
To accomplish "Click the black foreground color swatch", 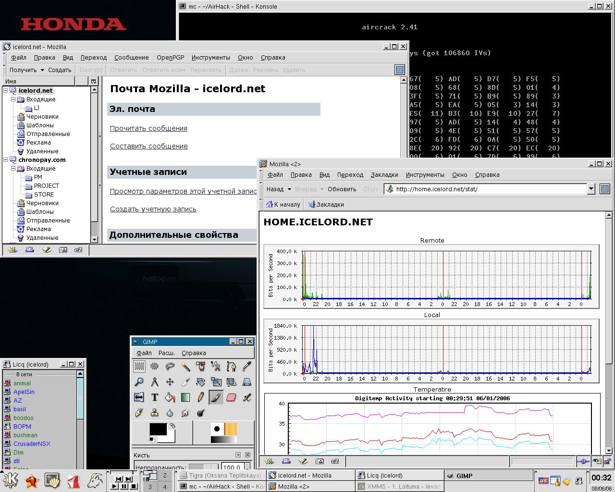I will 158,430.
